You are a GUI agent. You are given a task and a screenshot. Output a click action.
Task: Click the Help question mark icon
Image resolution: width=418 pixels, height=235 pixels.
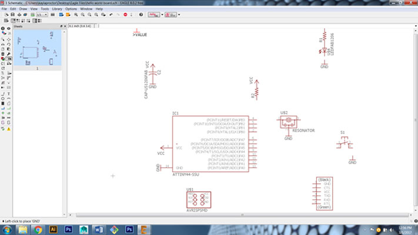141,15
